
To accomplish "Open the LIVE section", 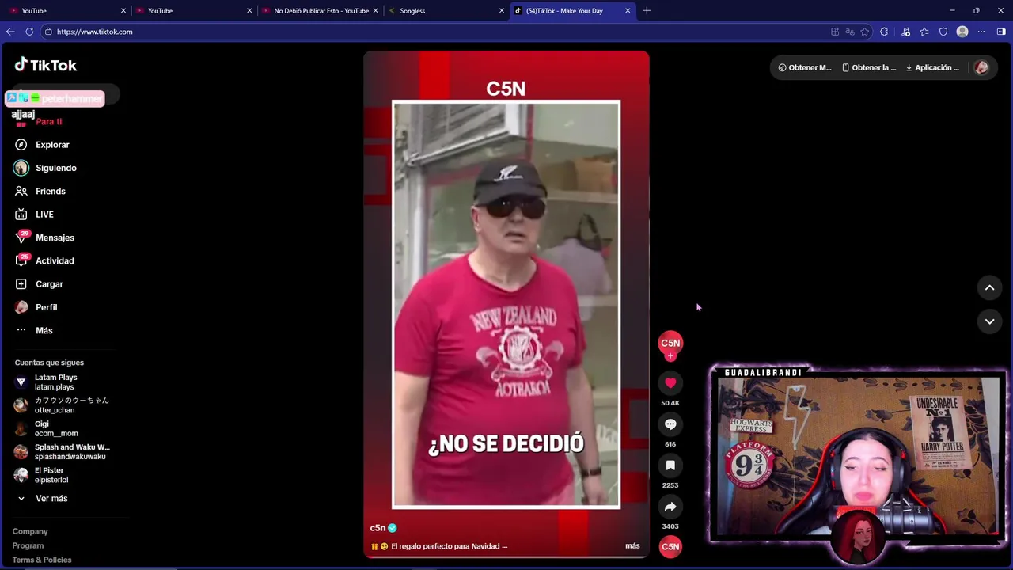I will (x=44, y=215).
